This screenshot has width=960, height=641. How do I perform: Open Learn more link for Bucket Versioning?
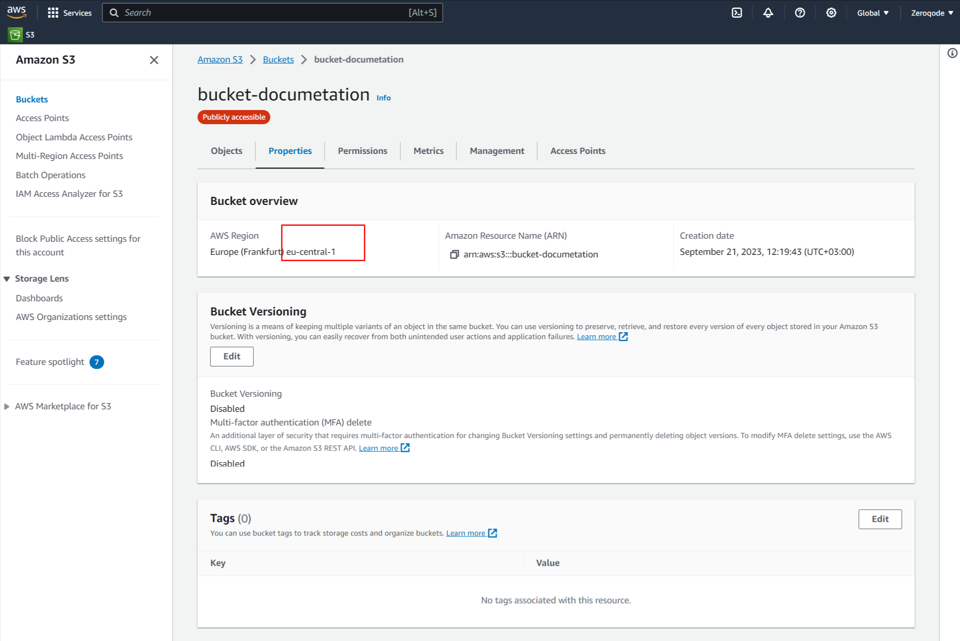click(x=596, y=337)
